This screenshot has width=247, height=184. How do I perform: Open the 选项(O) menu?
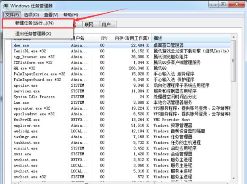pyautogui.click(x=31, y=15)
